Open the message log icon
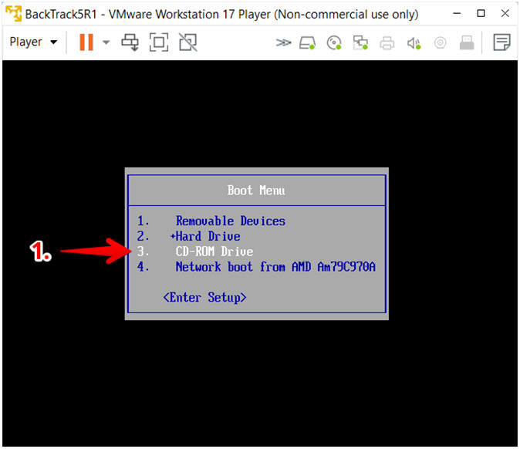Screen dimensions: 520x449 (x=501, y=42)
